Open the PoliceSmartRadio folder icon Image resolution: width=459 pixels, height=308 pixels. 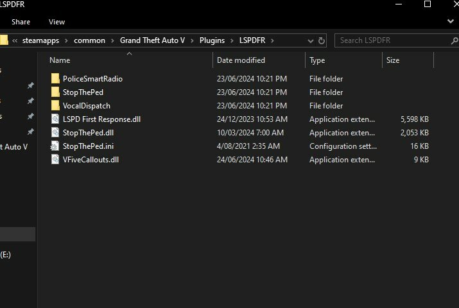point(56,79)
